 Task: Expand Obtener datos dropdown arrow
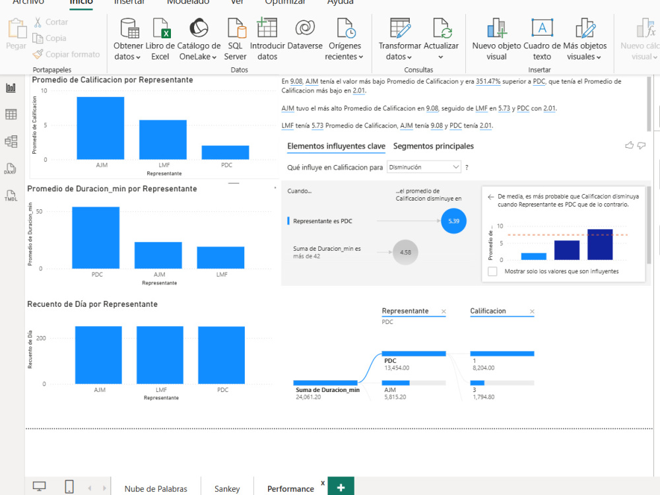[138, 57]
